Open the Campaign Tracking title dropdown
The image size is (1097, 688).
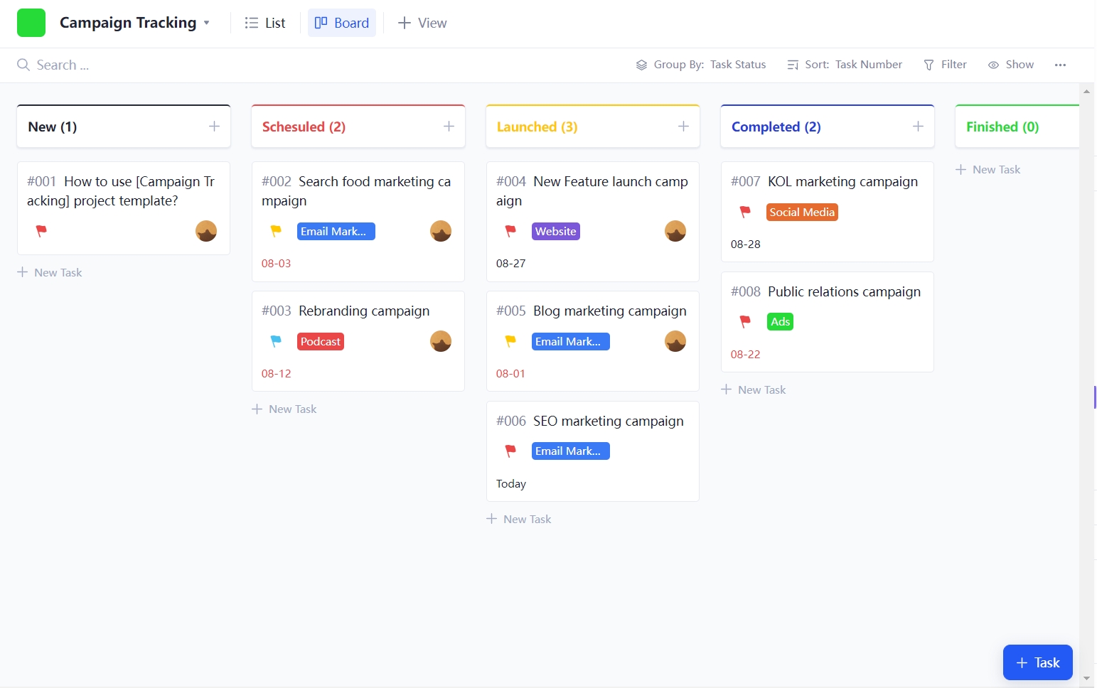(x=206, y=23)
